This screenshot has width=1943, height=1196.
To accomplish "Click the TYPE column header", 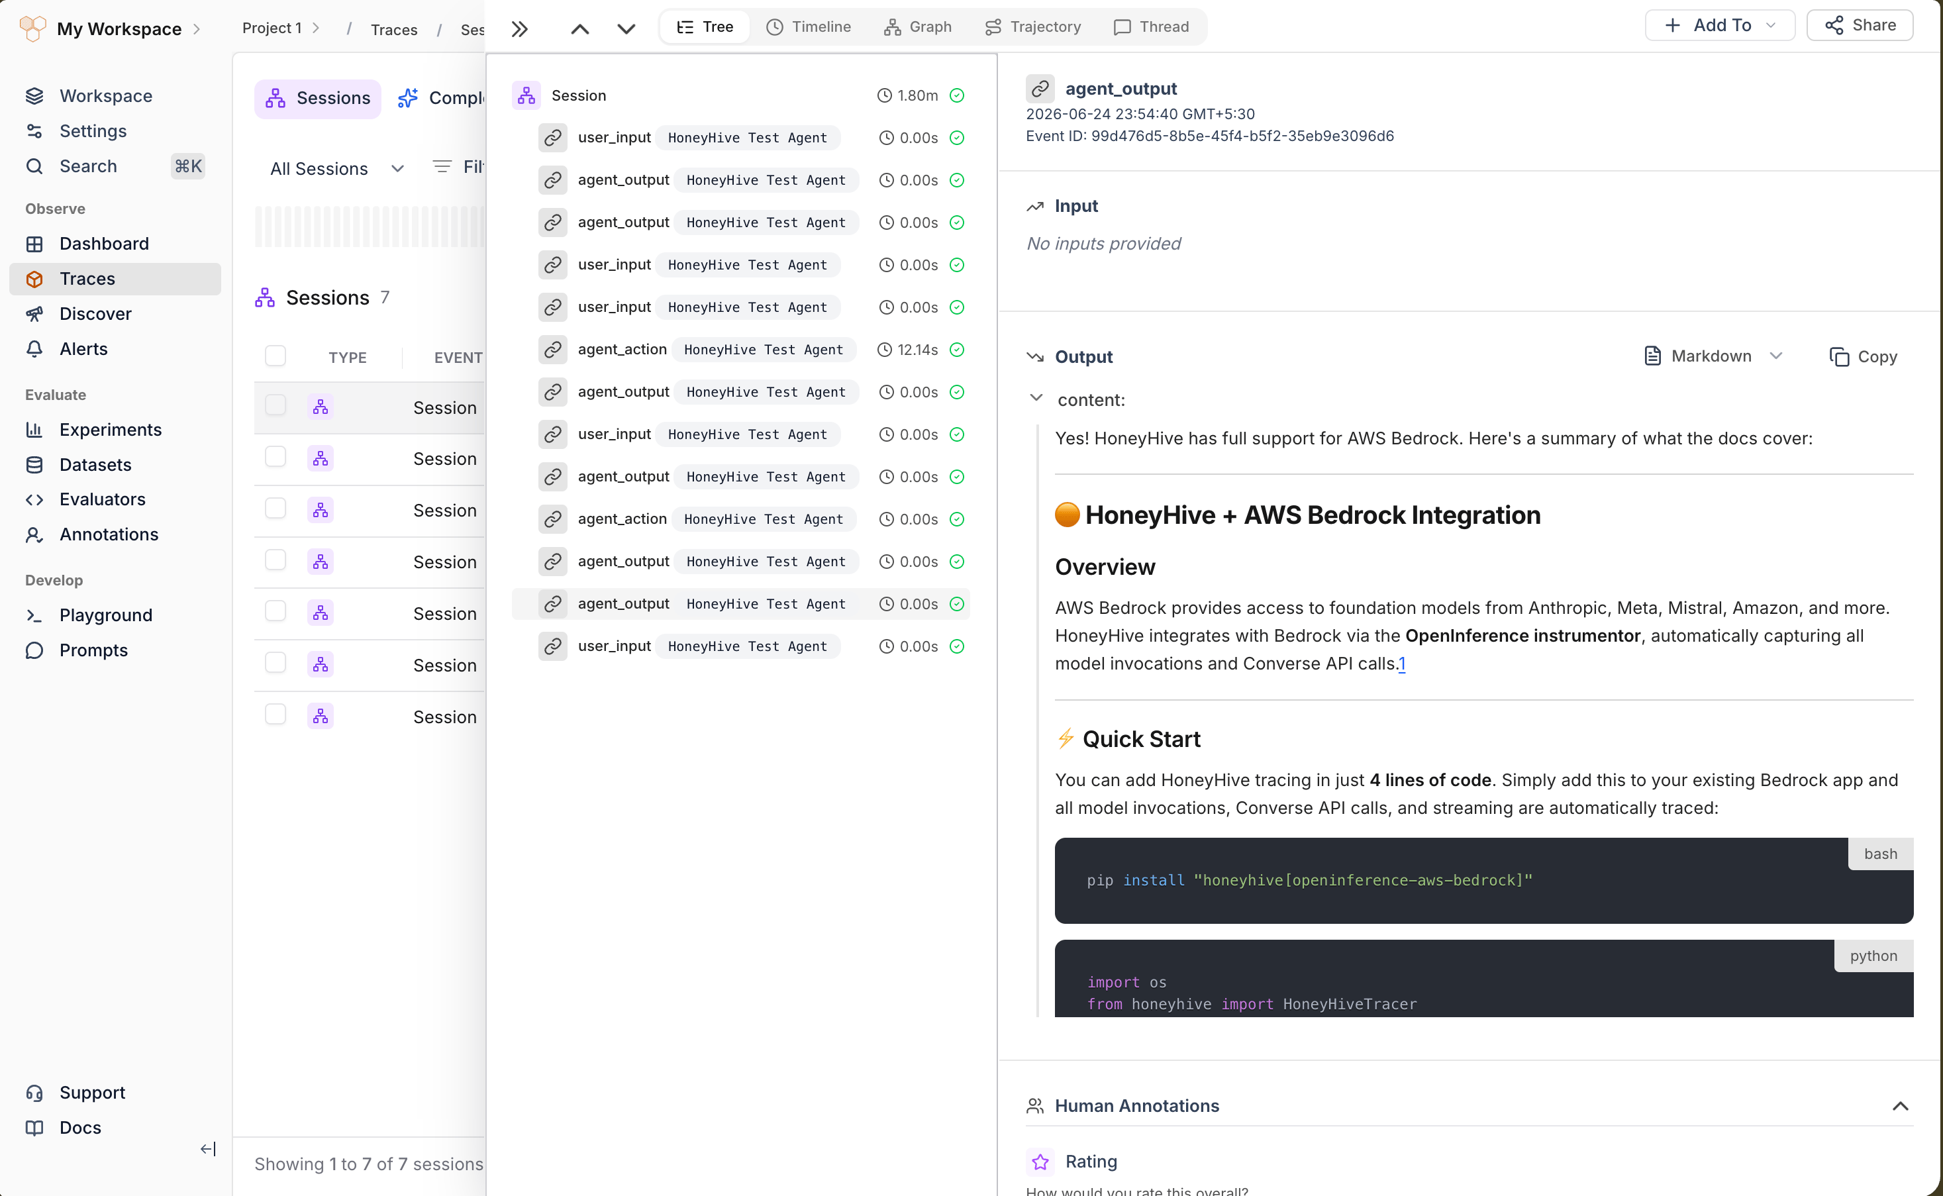I will 347,358.
